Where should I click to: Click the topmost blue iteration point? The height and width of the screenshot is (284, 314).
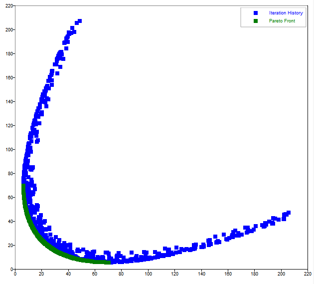(79, 21)
